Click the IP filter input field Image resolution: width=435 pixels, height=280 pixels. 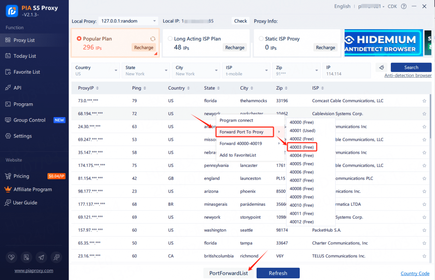[347, 71]
